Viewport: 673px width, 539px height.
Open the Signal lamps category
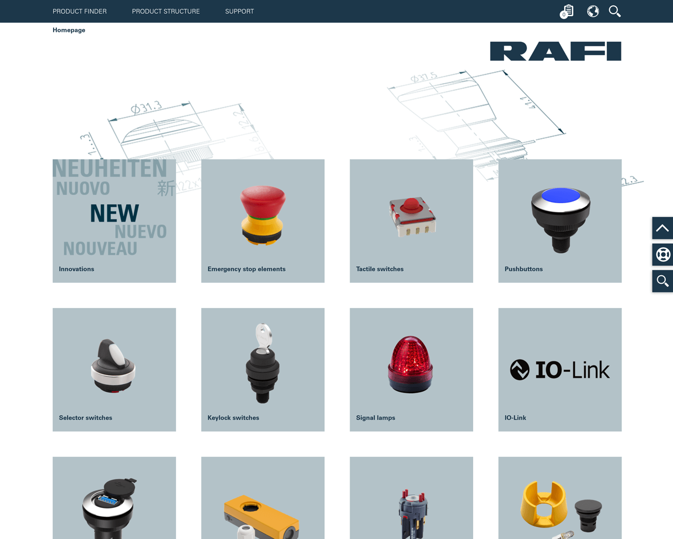(411, 370)
